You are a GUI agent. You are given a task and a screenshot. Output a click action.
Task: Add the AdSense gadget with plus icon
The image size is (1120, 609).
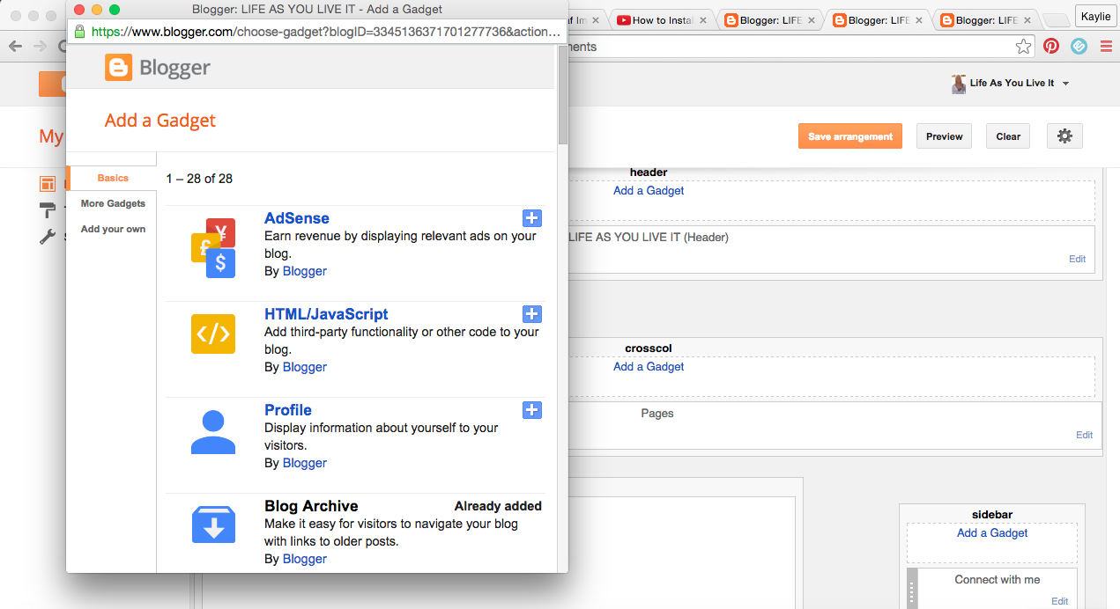click(532, 218)
